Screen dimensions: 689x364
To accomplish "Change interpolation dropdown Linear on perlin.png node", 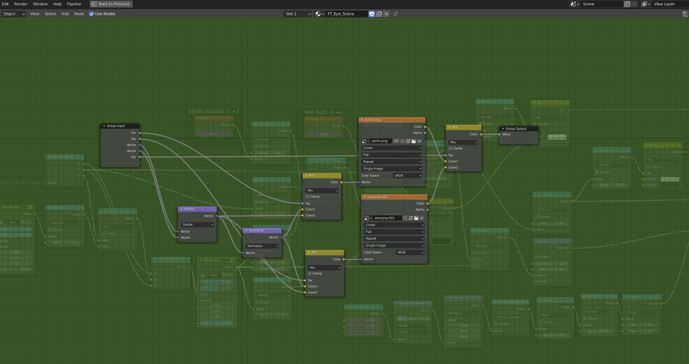I will coord(391,148).
